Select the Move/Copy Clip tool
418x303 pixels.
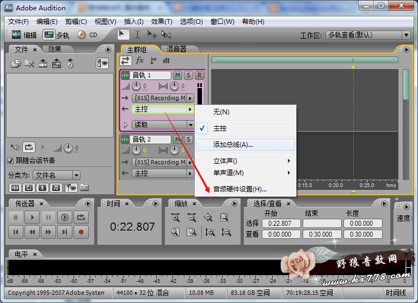point(152,34)
